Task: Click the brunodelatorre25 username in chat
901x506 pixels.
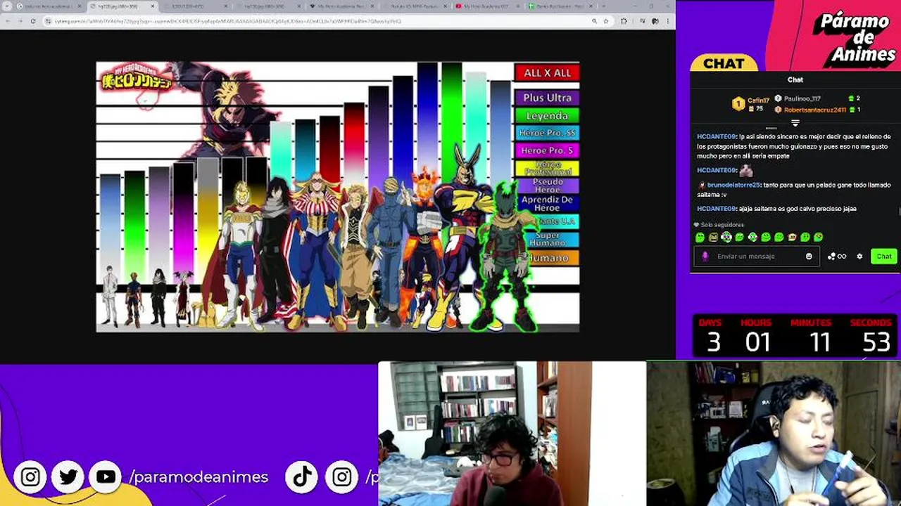Action: pos(733,185)
